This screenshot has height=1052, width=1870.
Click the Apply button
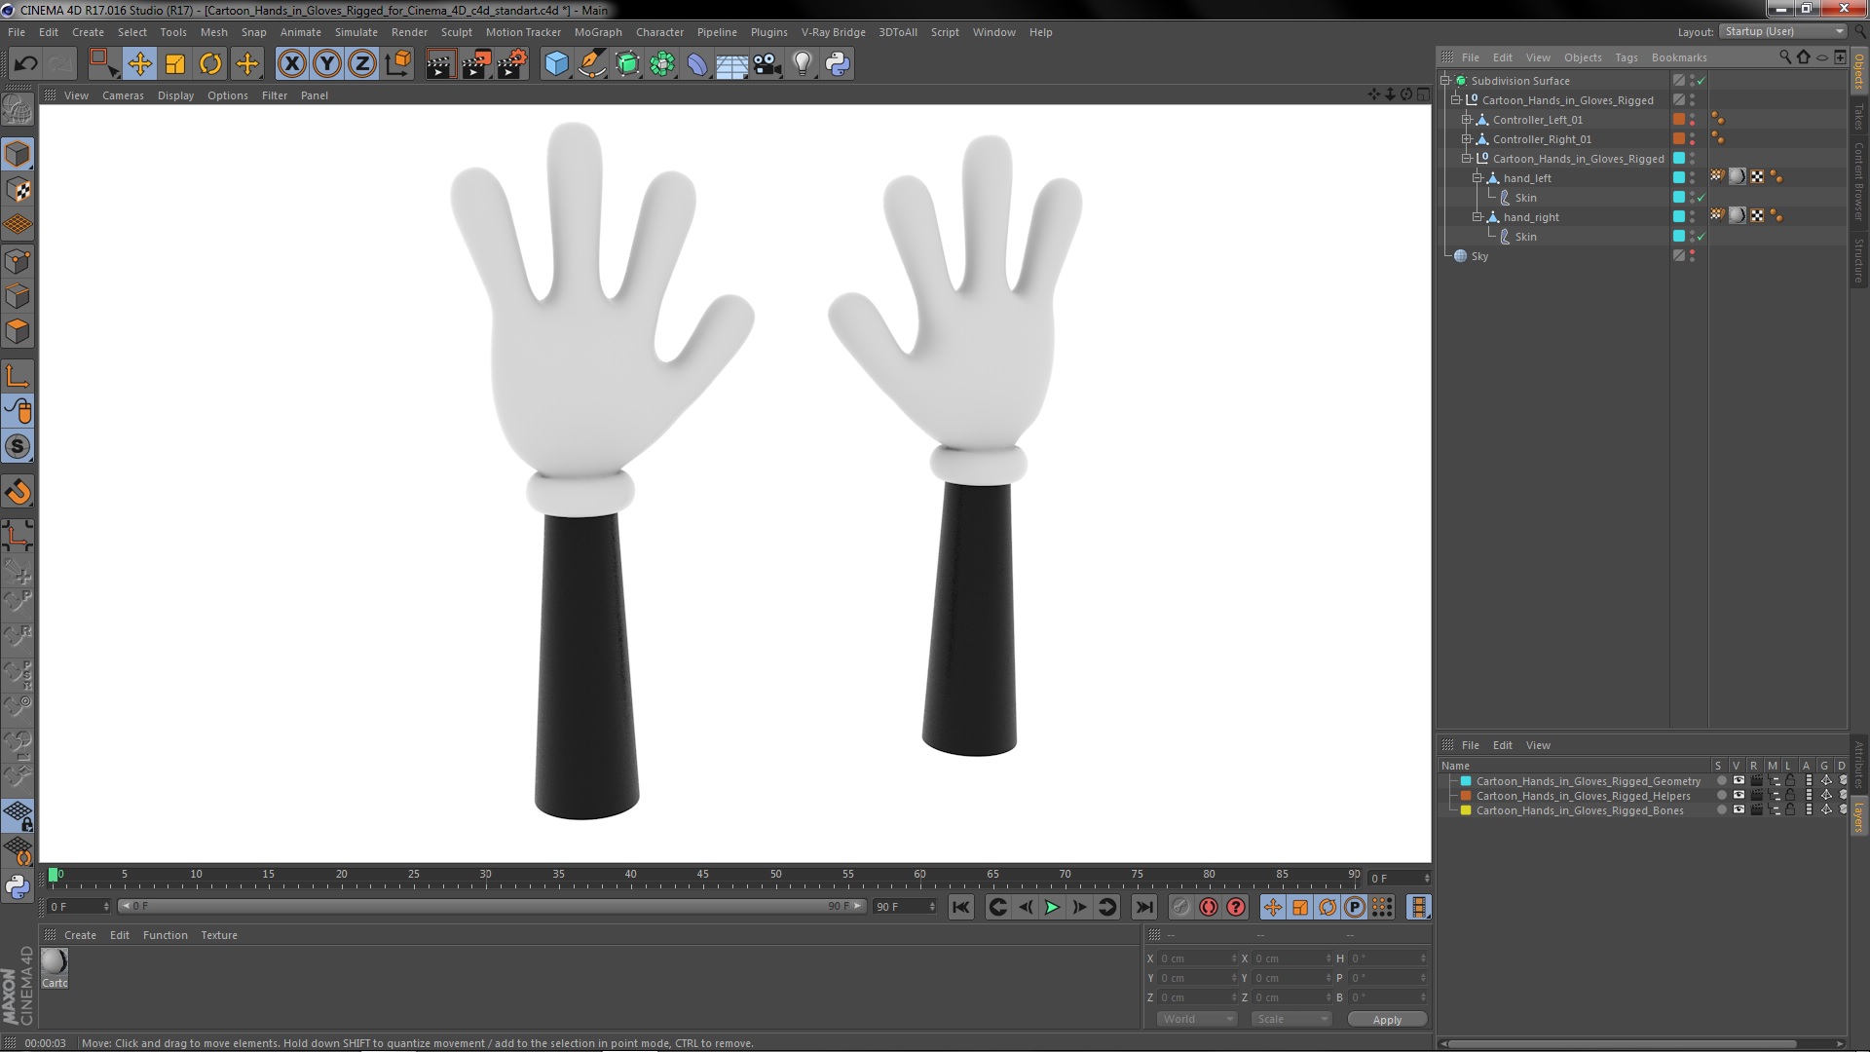pos(1387,1020)
